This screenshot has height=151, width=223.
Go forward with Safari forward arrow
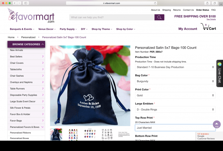pos(19,3)
